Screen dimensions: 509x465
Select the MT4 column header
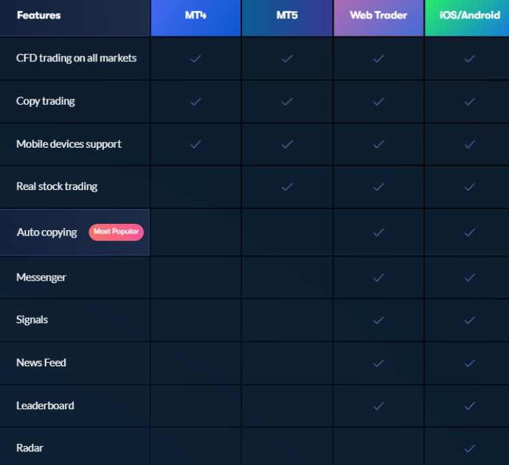point(196,15)
